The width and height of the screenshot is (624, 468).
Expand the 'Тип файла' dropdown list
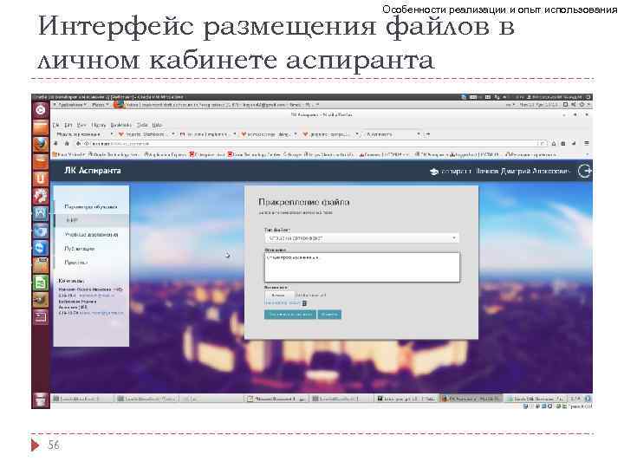pos(361,238)
